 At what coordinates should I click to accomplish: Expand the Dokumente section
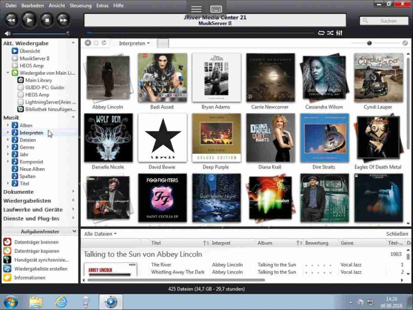73,192
